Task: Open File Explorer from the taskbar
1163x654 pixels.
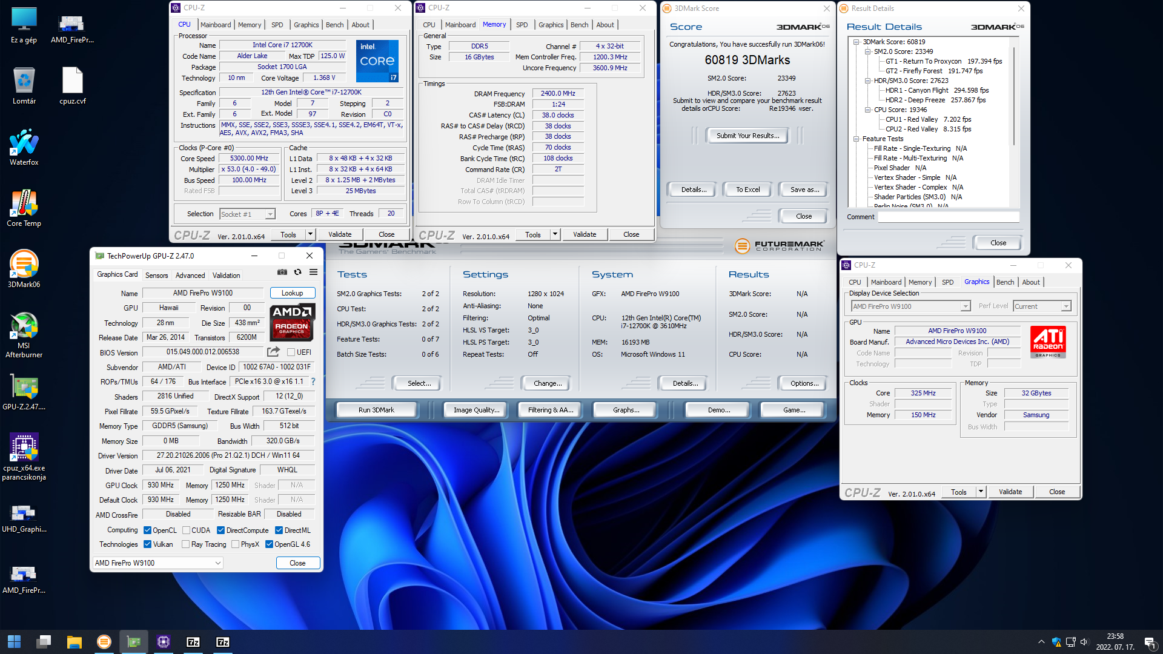Action: [74, 642]
